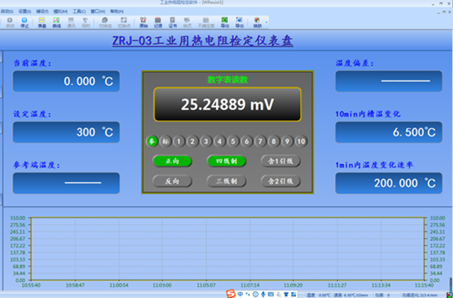
Task: Open the 工具 menu
Action: click(79, 11)
